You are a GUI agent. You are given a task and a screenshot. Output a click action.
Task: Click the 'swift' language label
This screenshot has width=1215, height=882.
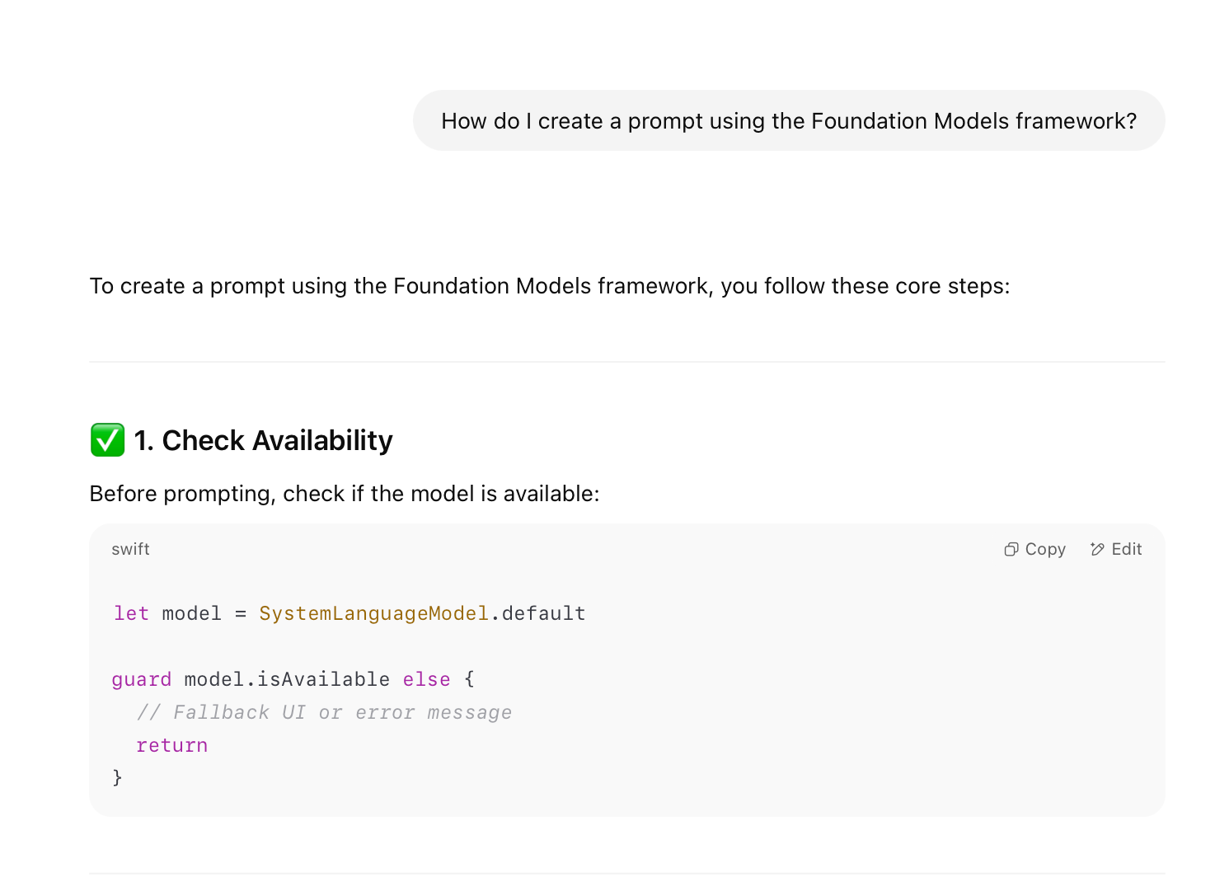pyautogui.click(x=130, y=549)
